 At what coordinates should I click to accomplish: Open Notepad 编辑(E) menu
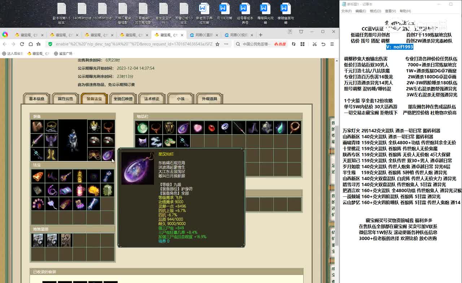point(361,11)
